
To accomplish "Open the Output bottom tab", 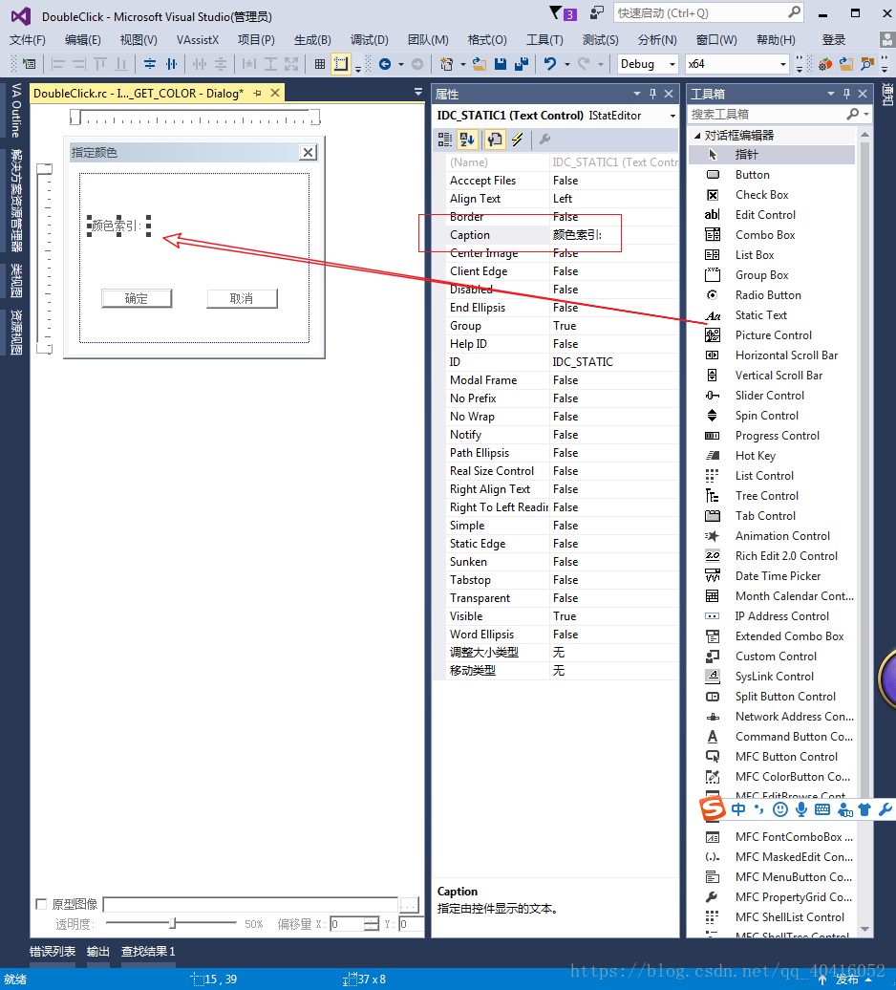I will coord(97,952).
